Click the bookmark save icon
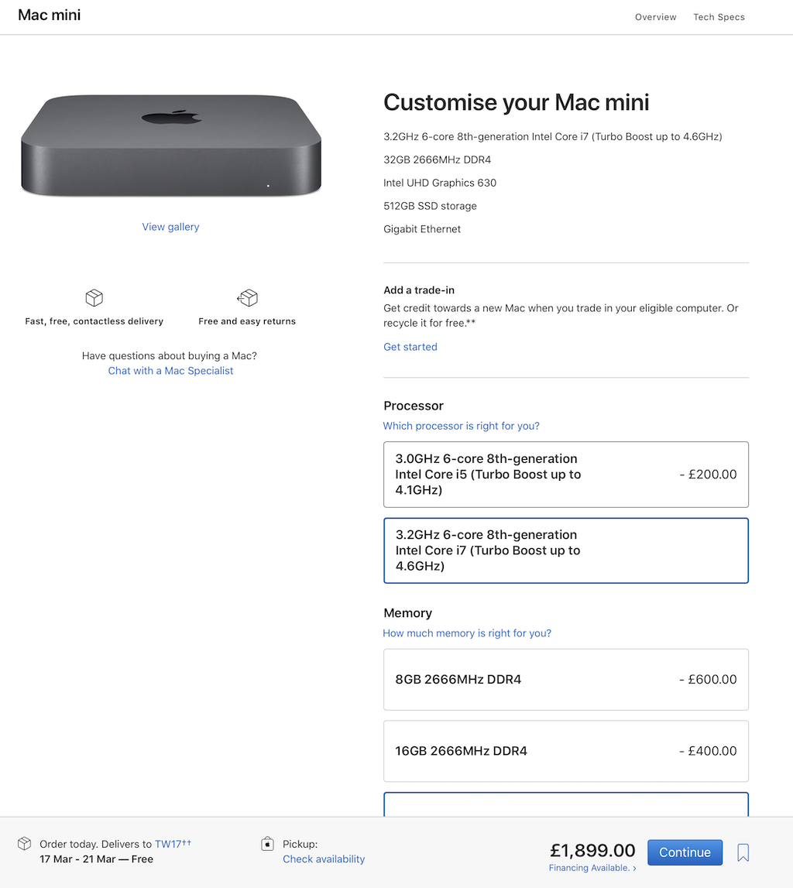Screen dimensions: 793x888 (743, 852)
